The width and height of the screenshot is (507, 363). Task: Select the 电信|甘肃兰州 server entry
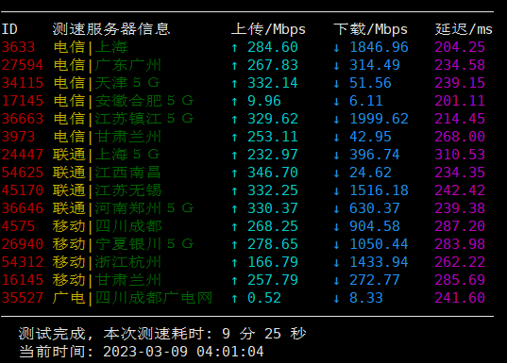(x=107, y=137)
